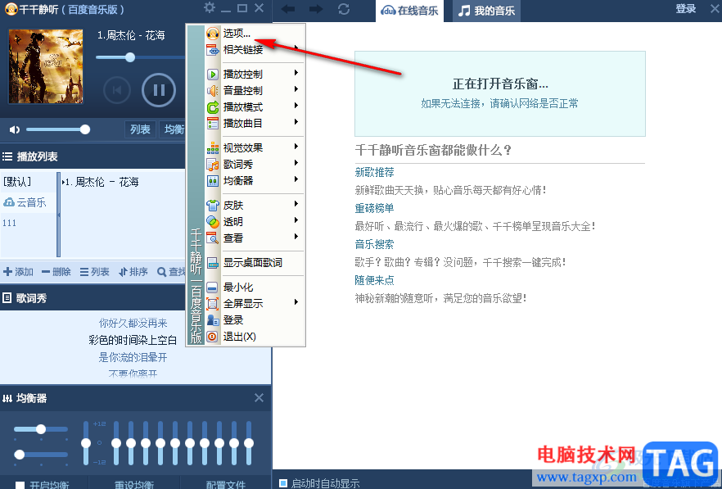Click the 排序 sort button
Image resolution: width=722 pixels, height=489 pixels.
(133, 272)
